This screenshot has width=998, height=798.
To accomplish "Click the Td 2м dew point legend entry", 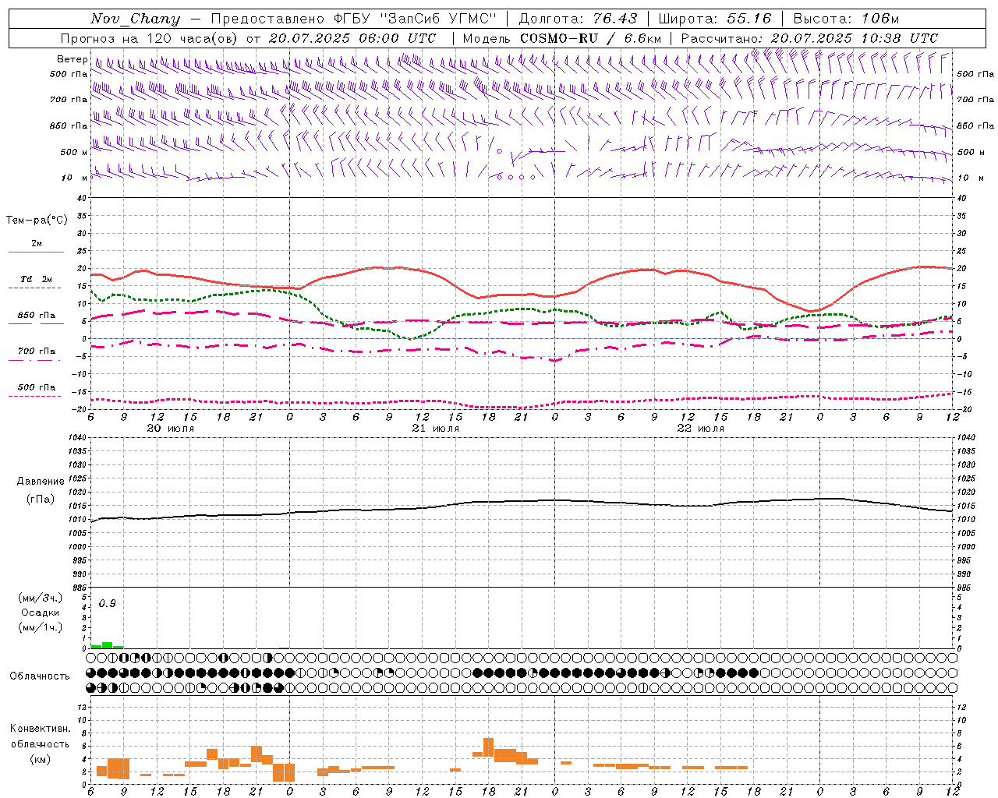I will pos(36,279).
